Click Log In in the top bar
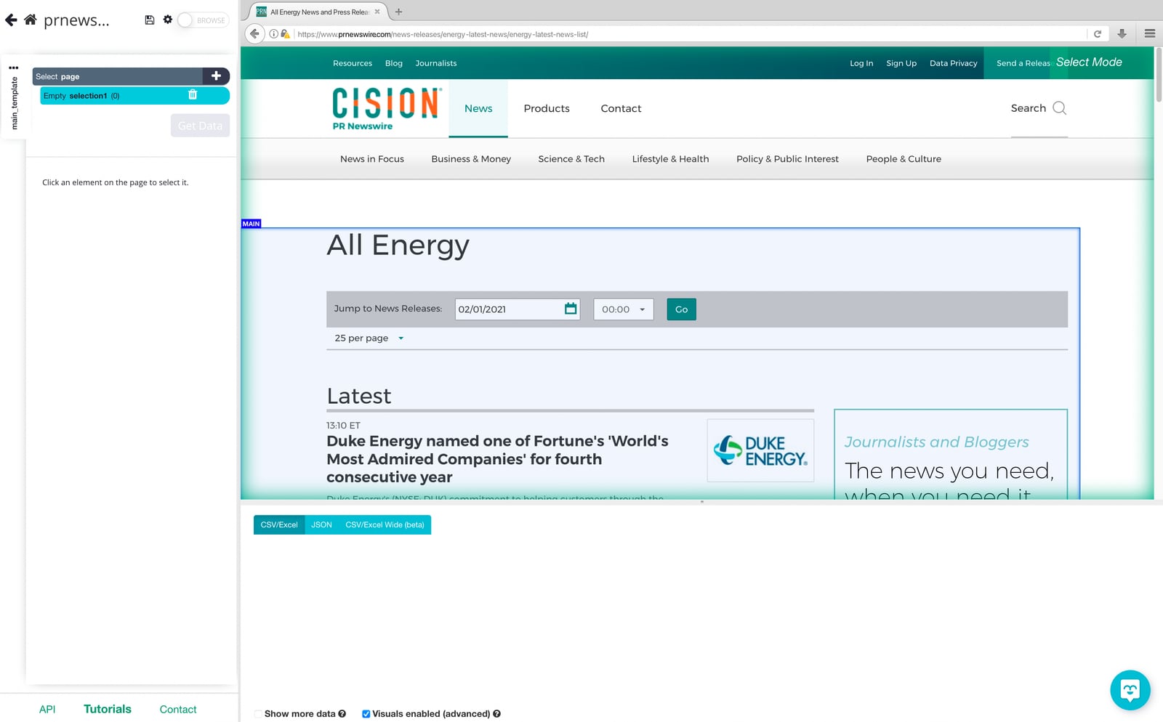This screenshot has width=1163, height=722. pyautogui.click(x=861, y=63)
